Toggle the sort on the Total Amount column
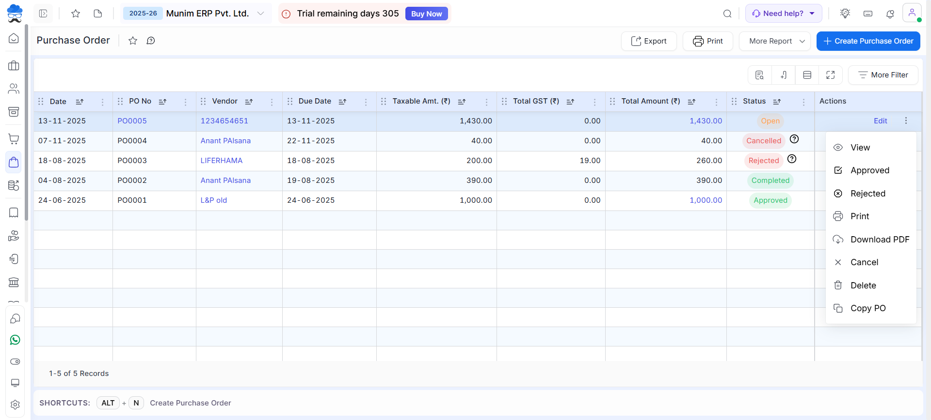931x420 pixels. (x=691, y=102)
